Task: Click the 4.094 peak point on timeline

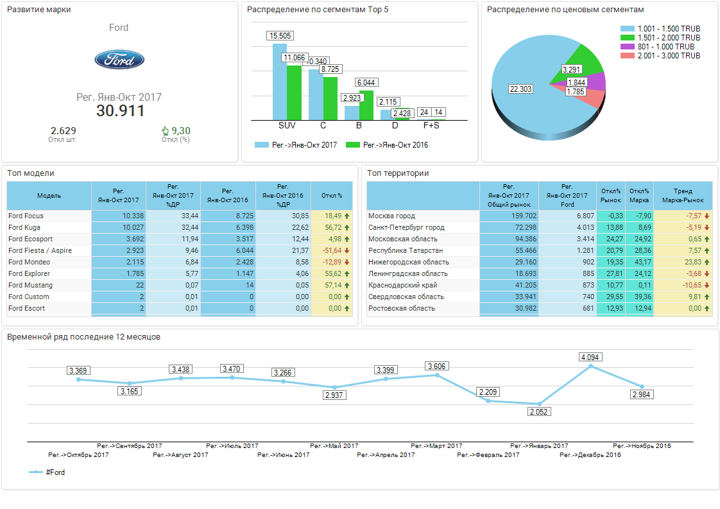Action: pos(590,366)
